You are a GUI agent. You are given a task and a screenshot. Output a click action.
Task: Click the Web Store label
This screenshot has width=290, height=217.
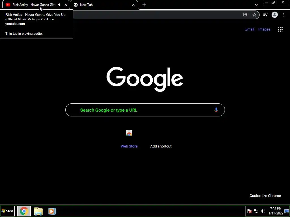pos(129,146)
